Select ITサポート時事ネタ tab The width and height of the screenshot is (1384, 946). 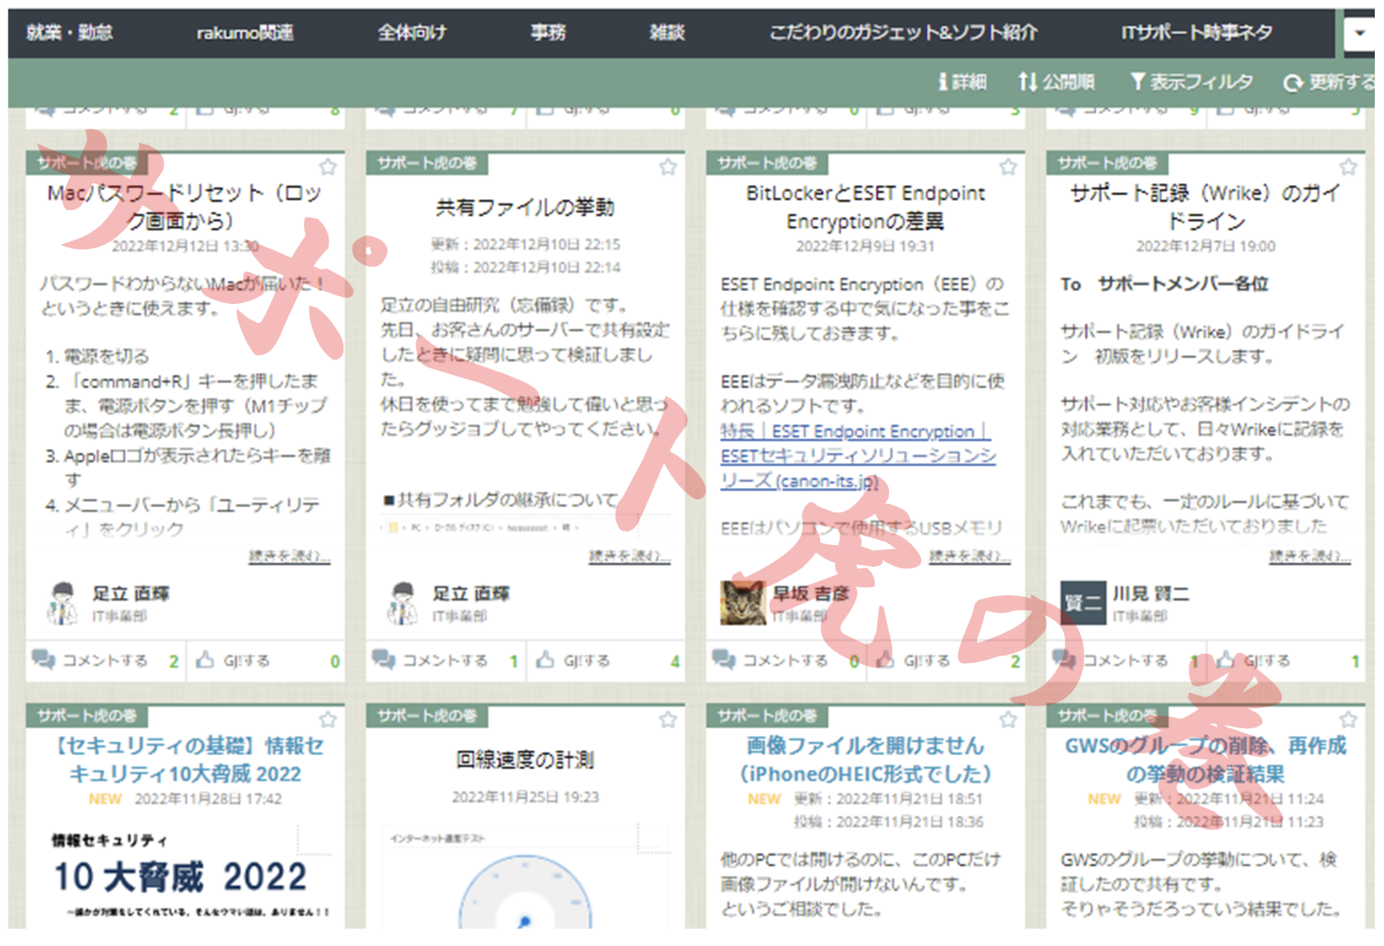coord(1196,33)
